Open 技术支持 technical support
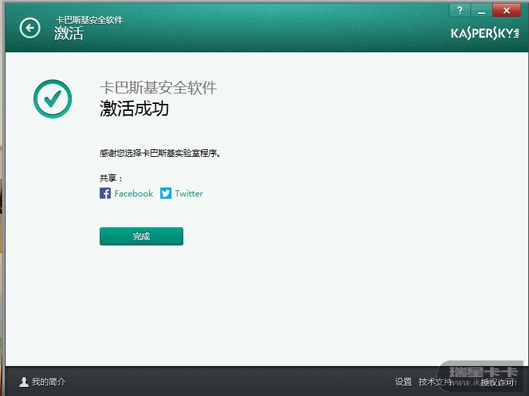The height and width of the screenshot is (396, 529). (x=435, y=382)
